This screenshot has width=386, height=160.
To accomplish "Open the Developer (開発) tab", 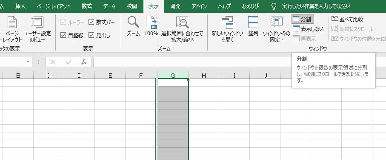I will tap(175, 6).
